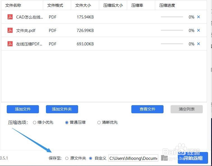Click the 175.94KB file size cell
Image resolution: width=212 pixels, height=166 pixels.
tap(85, 17)
